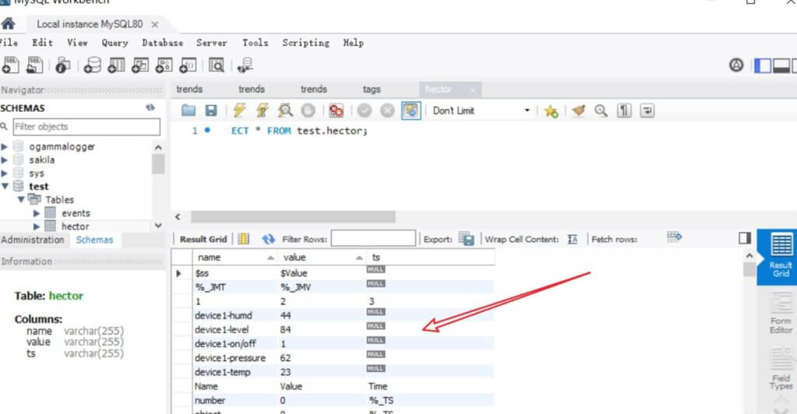Switch to Administration navigator tab

[x=33, y=240]
